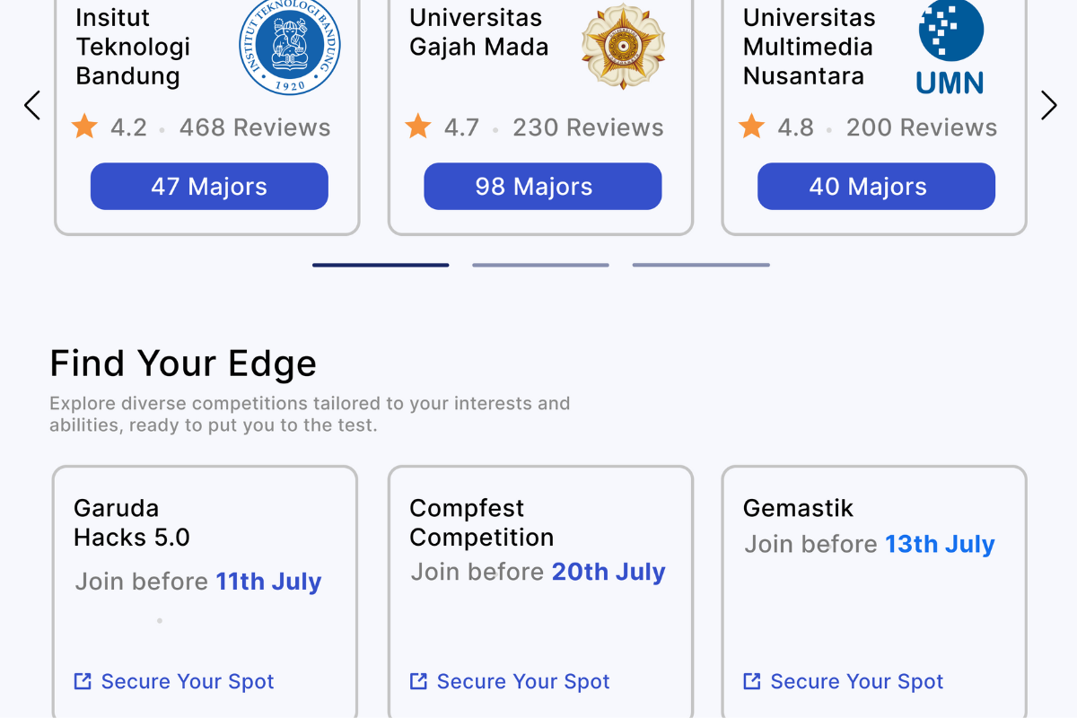The width and height of the screenshot is (1077, 718).
Task: Open the 47 Majors button
Action: (209, 187)
